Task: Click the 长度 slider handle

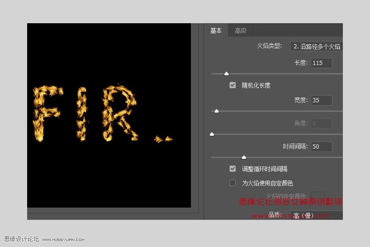Action: point(226,74)
